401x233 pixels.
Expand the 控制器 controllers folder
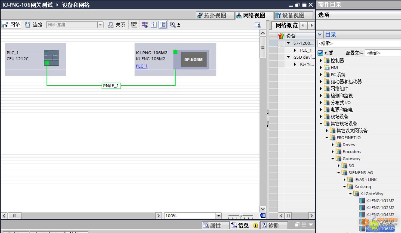tap(321, 60)
